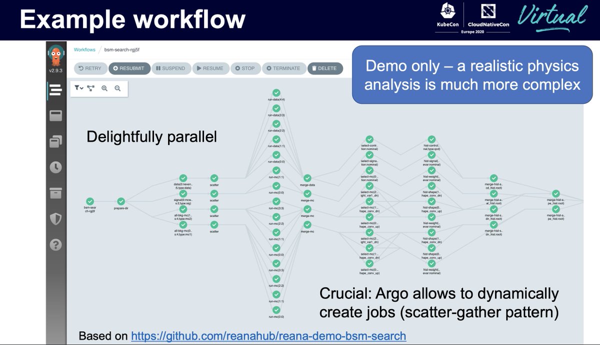Select the all-bkg-mc type:mc2 node
Screen dimensions: 600x345
183,209
